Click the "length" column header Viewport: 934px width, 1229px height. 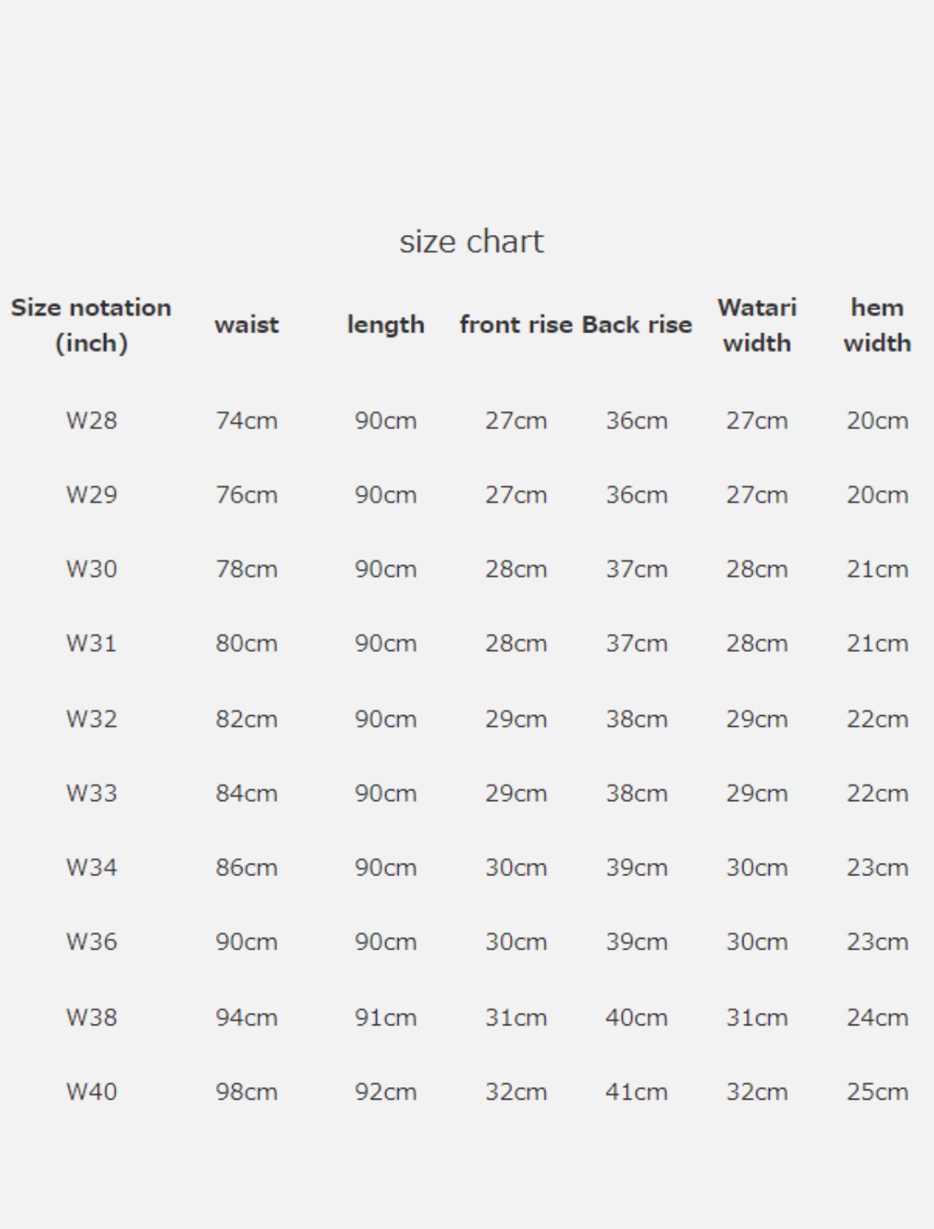coord(386,325)
